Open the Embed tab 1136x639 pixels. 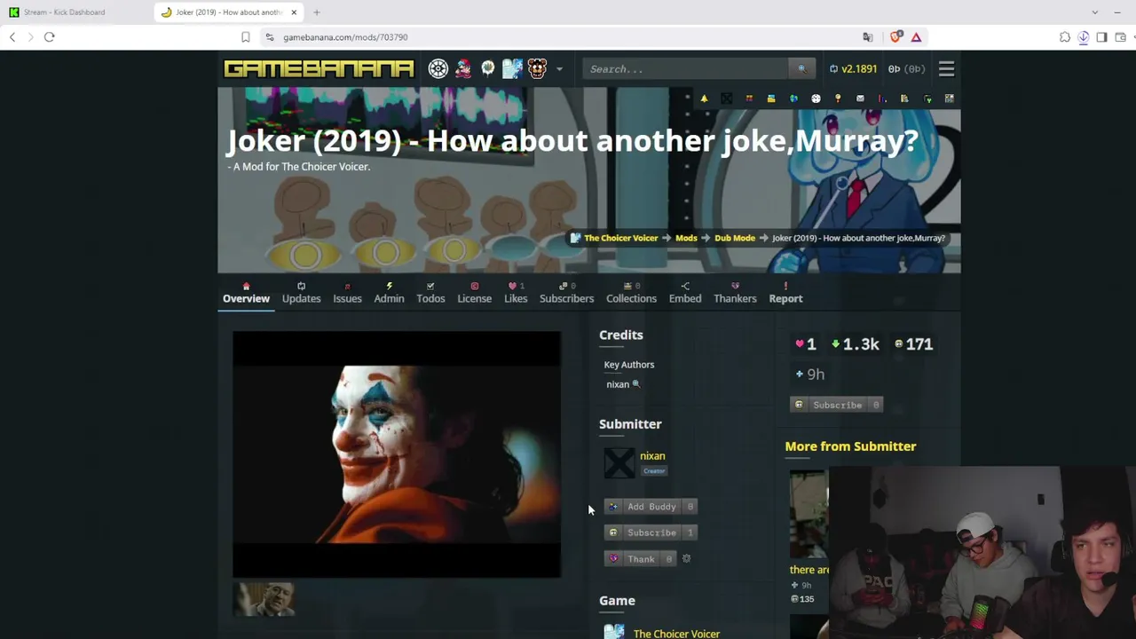(x=685, y=293)
